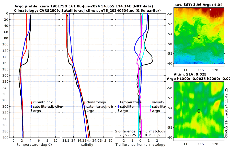Click the red climatology legend marker in temperature panel

[31, 102]
